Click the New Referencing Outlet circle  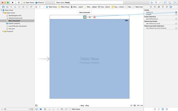click(176, 24)
